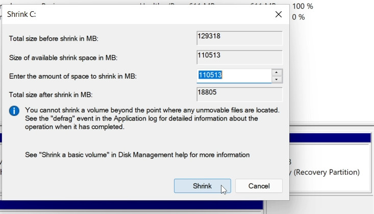Click the editable shrink amount input field
Viewport: 374px width, 214px height.
(234, 76)
